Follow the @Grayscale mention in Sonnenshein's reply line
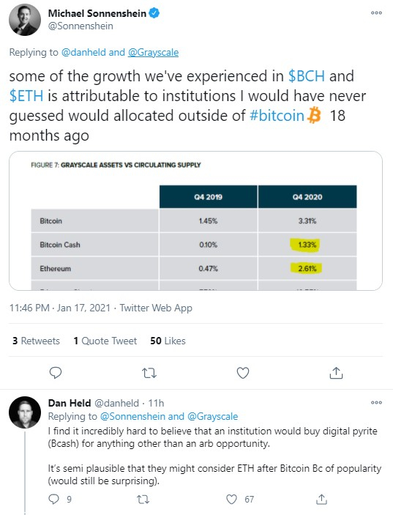This screenshot has width=393, height=515. pos(153,52)
